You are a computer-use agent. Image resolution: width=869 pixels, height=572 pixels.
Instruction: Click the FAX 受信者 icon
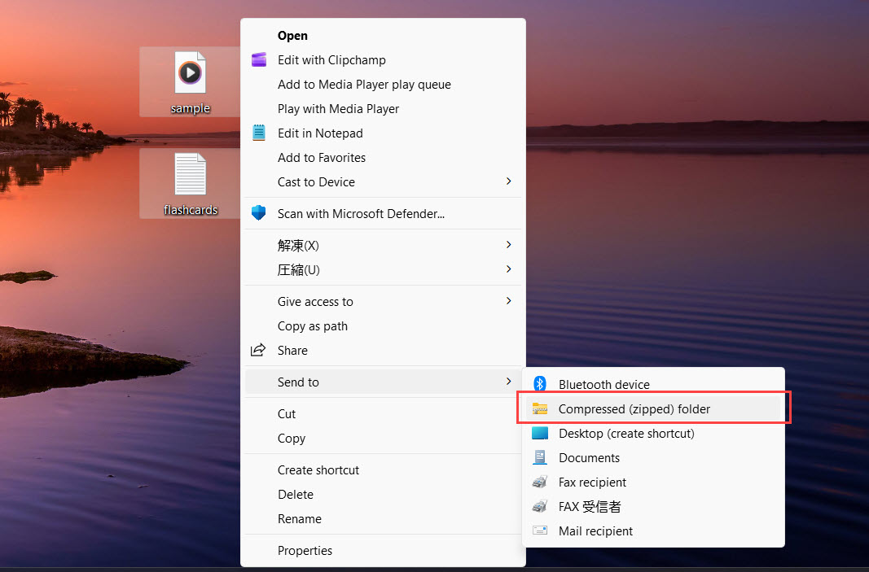pyautogui.click(x=539, y=506)
